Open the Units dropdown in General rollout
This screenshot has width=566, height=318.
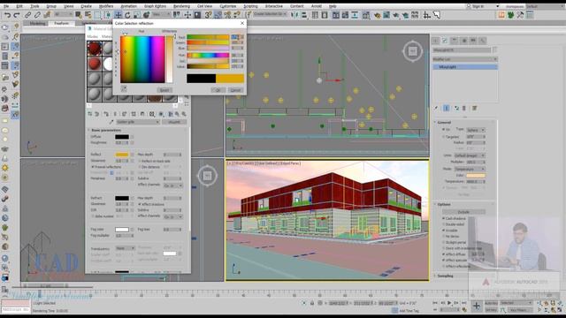(x=470, y=155)
